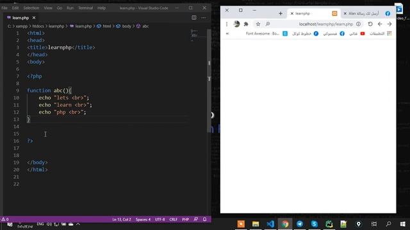
Task: Click the editor vertical scrollbar
Action: 209,81
